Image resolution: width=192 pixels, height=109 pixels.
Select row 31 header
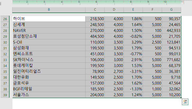[5, 48]
